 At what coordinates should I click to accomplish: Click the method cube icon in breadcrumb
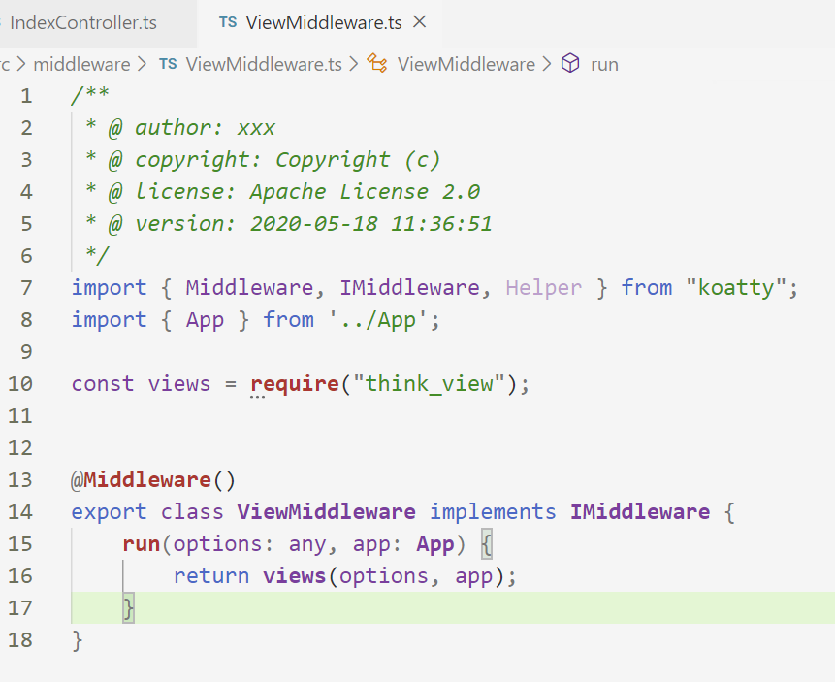[x=570, y=63]
